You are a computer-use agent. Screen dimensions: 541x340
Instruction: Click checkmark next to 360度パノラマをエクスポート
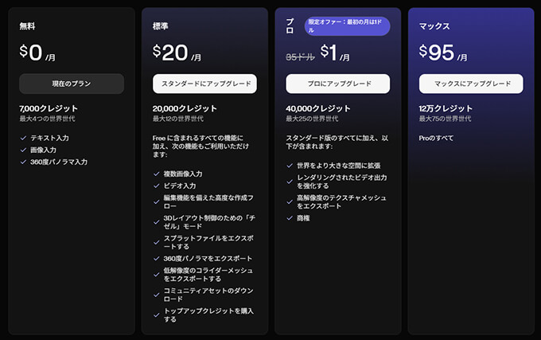coord(157,258)
